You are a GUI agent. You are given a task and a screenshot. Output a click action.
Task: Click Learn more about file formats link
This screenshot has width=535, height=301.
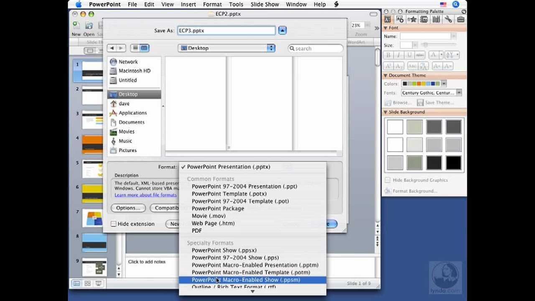click(145, 195)
